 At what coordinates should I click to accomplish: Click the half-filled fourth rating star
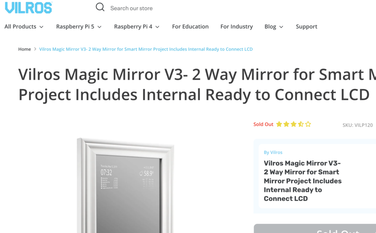coord(301,124)
